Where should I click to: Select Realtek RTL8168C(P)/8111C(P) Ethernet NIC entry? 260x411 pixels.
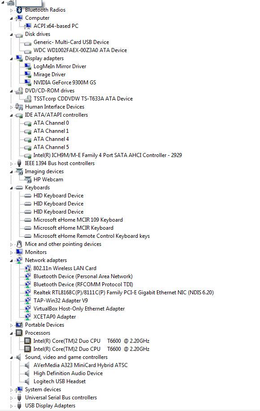point(124,293)
